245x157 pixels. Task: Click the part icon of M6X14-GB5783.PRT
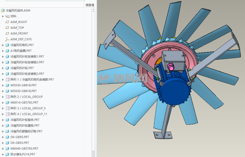coord(7,103)
